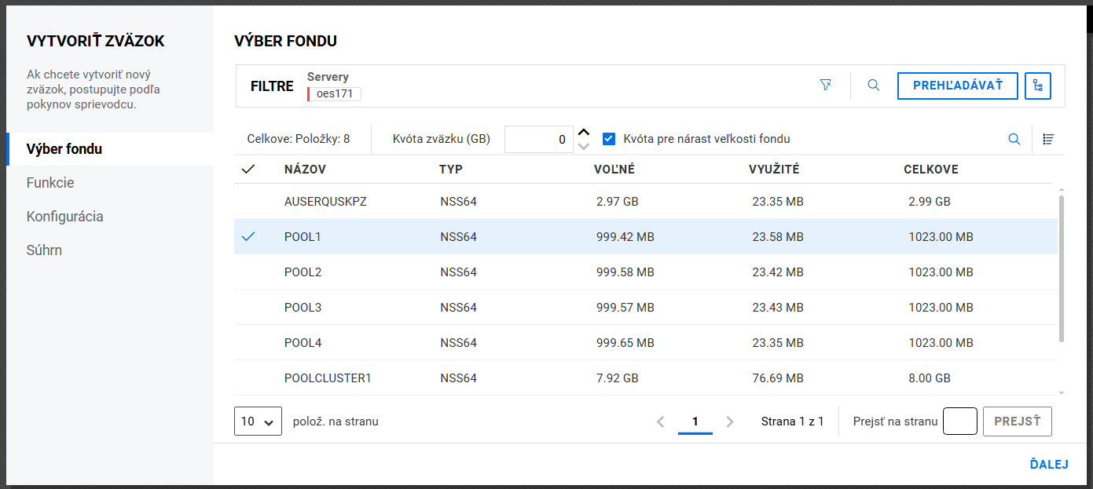Open the column list settings icon
The image size is (1093, 489).
tap(1048, 139)
